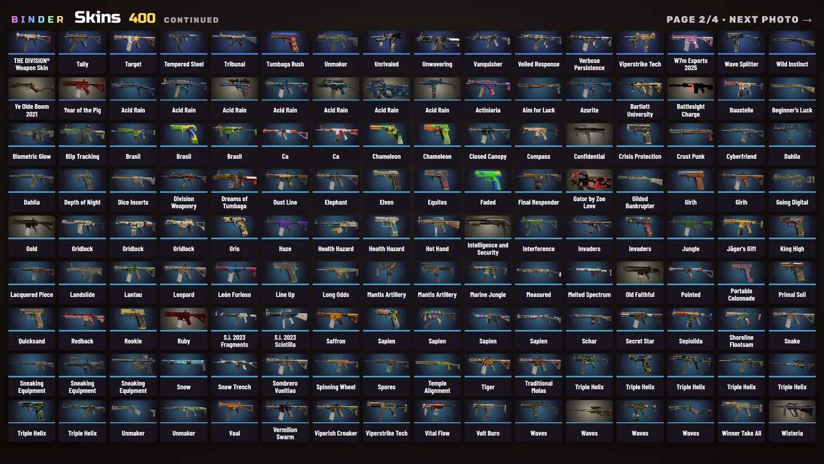The height and width of the screenshot is (464, 824).
Task: Click the 'Gilded Bankrupter' label
Action: click(640, 203)
